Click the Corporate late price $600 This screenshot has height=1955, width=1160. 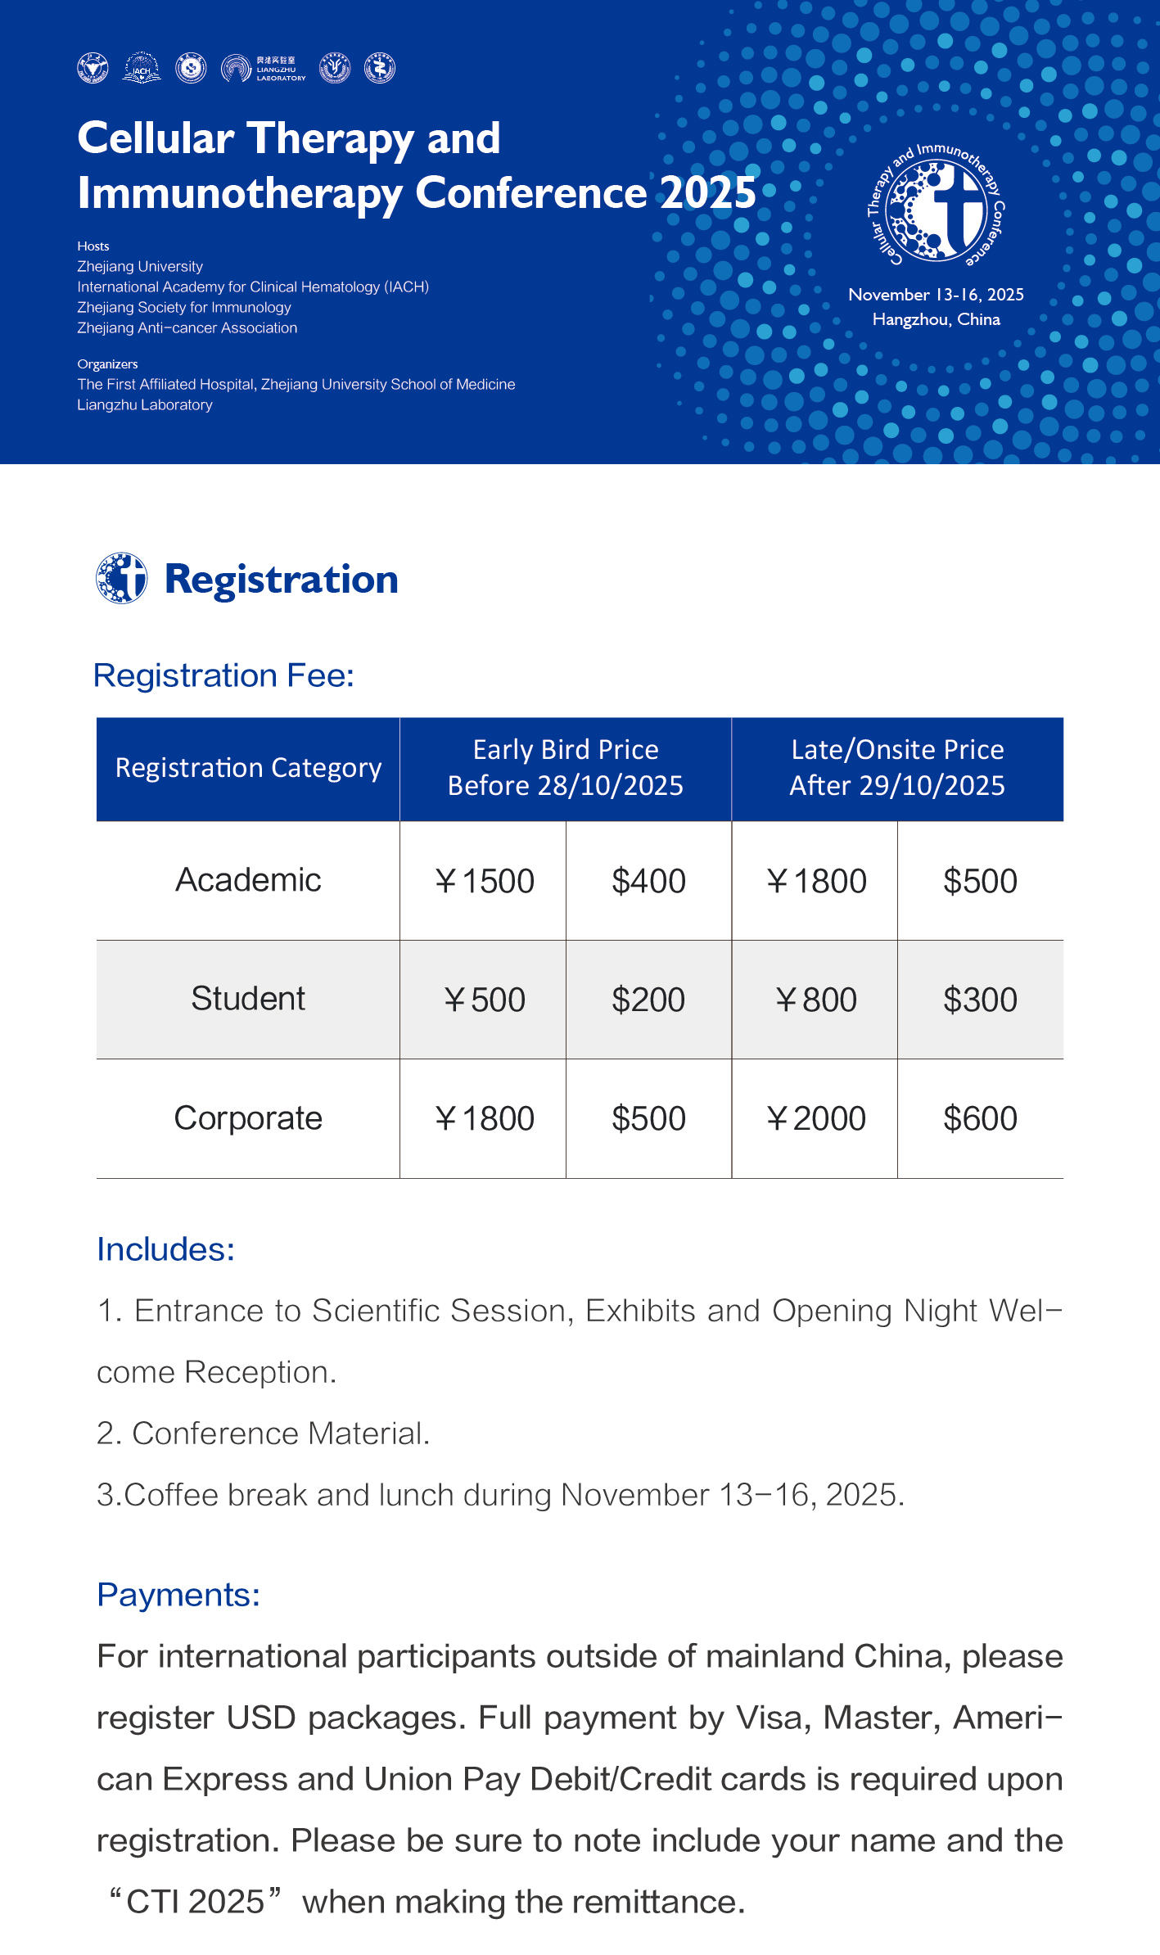pyautogui.click(x=980, y=1118)
